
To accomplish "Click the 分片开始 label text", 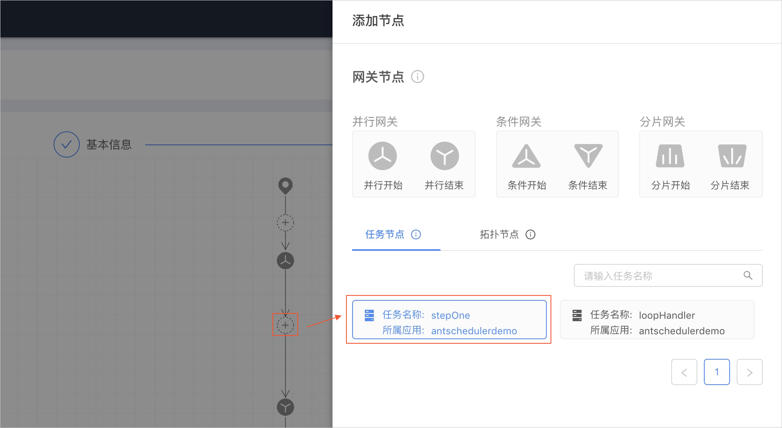I will pos(670,185).
